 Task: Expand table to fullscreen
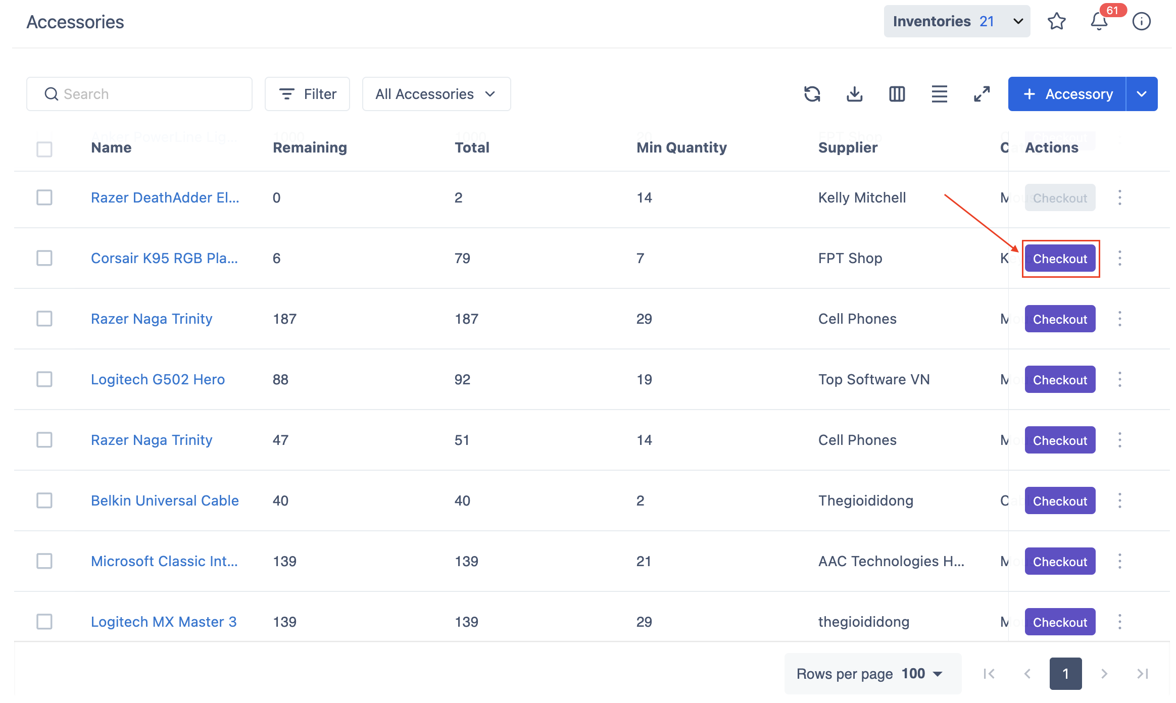pos(982,94)
